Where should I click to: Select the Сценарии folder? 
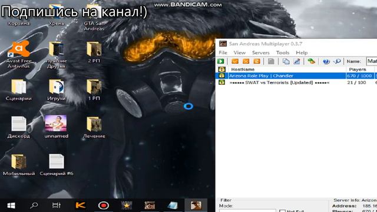19,90
